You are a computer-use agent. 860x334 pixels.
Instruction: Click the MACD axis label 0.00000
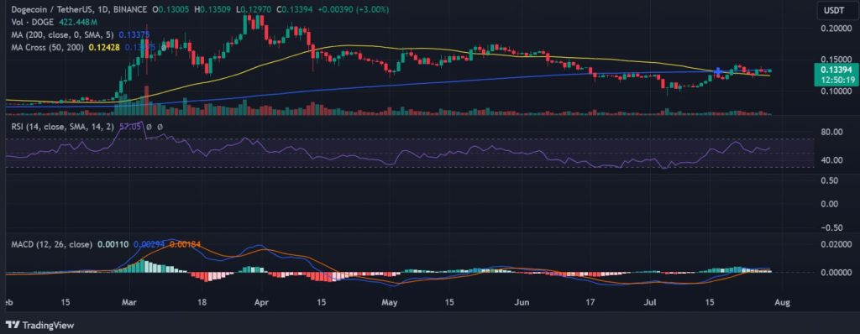point(836,273)
